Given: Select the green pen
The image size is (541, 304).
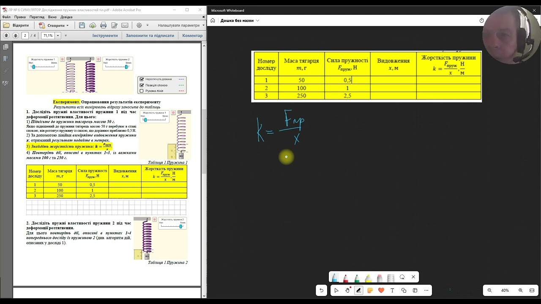Looking at the screenshot, I should coord(357,278).
